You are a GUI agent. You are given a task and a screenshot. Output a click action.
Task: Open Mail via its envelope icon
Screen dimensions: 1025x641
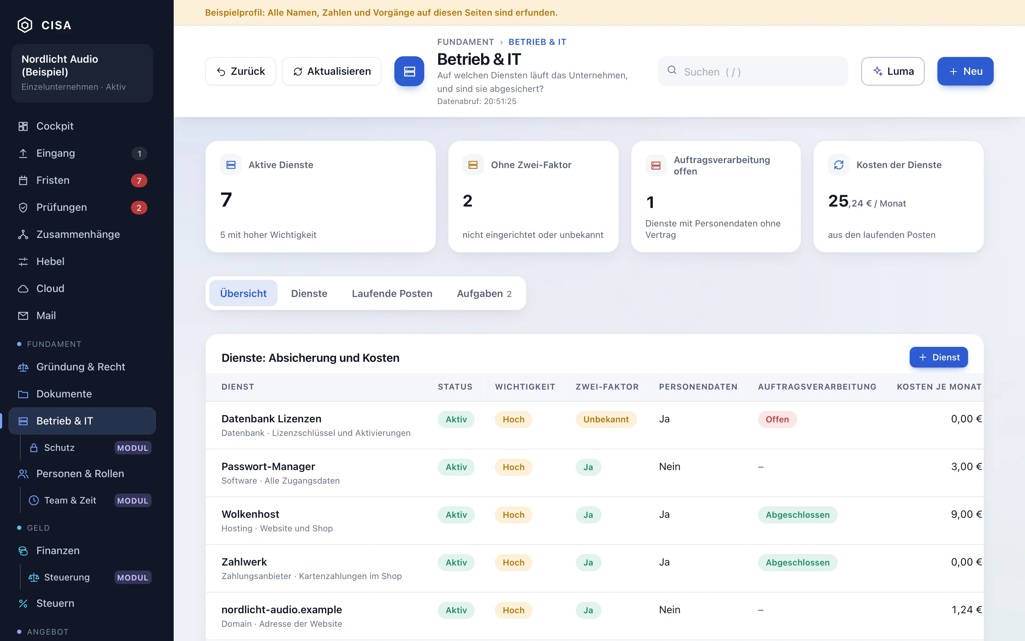23,316
